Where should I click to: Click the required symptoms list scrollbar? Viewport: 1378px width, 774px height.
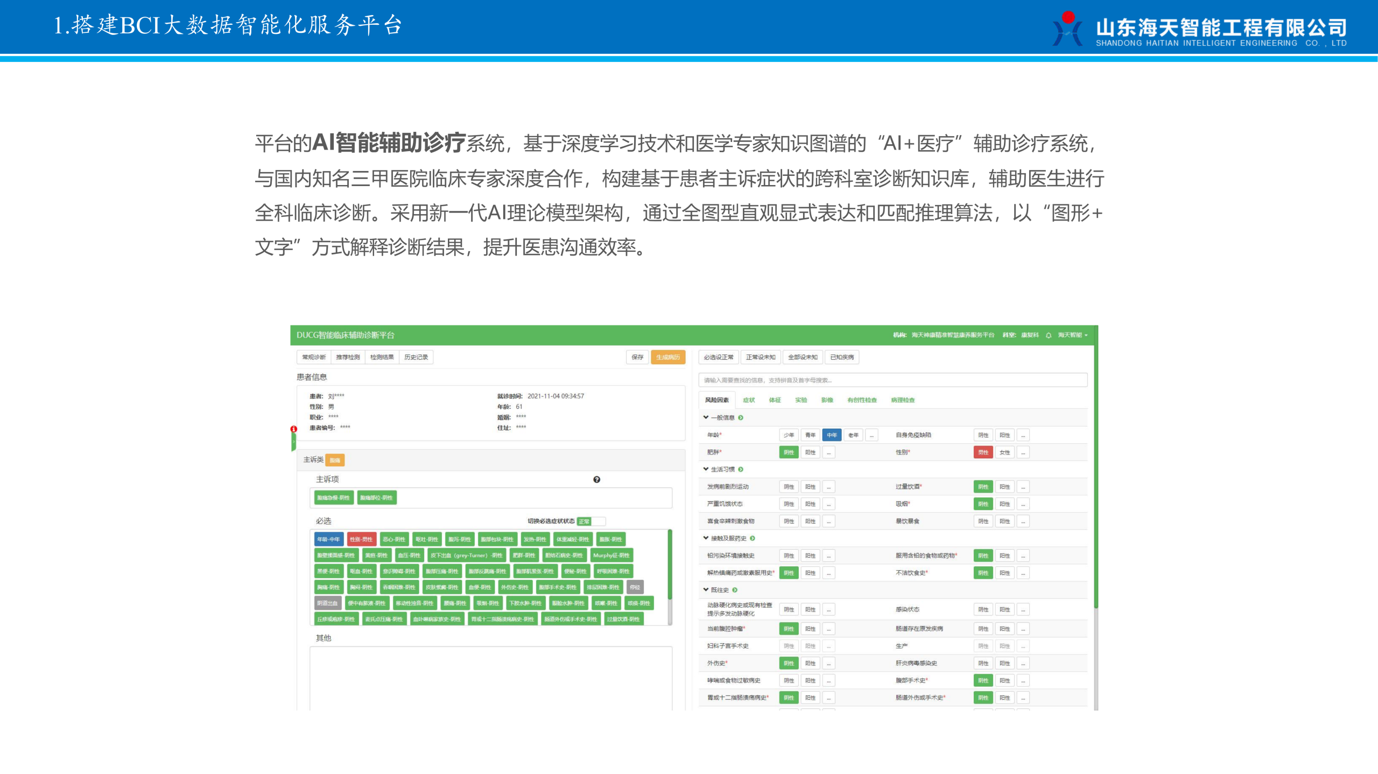(670, 565)
